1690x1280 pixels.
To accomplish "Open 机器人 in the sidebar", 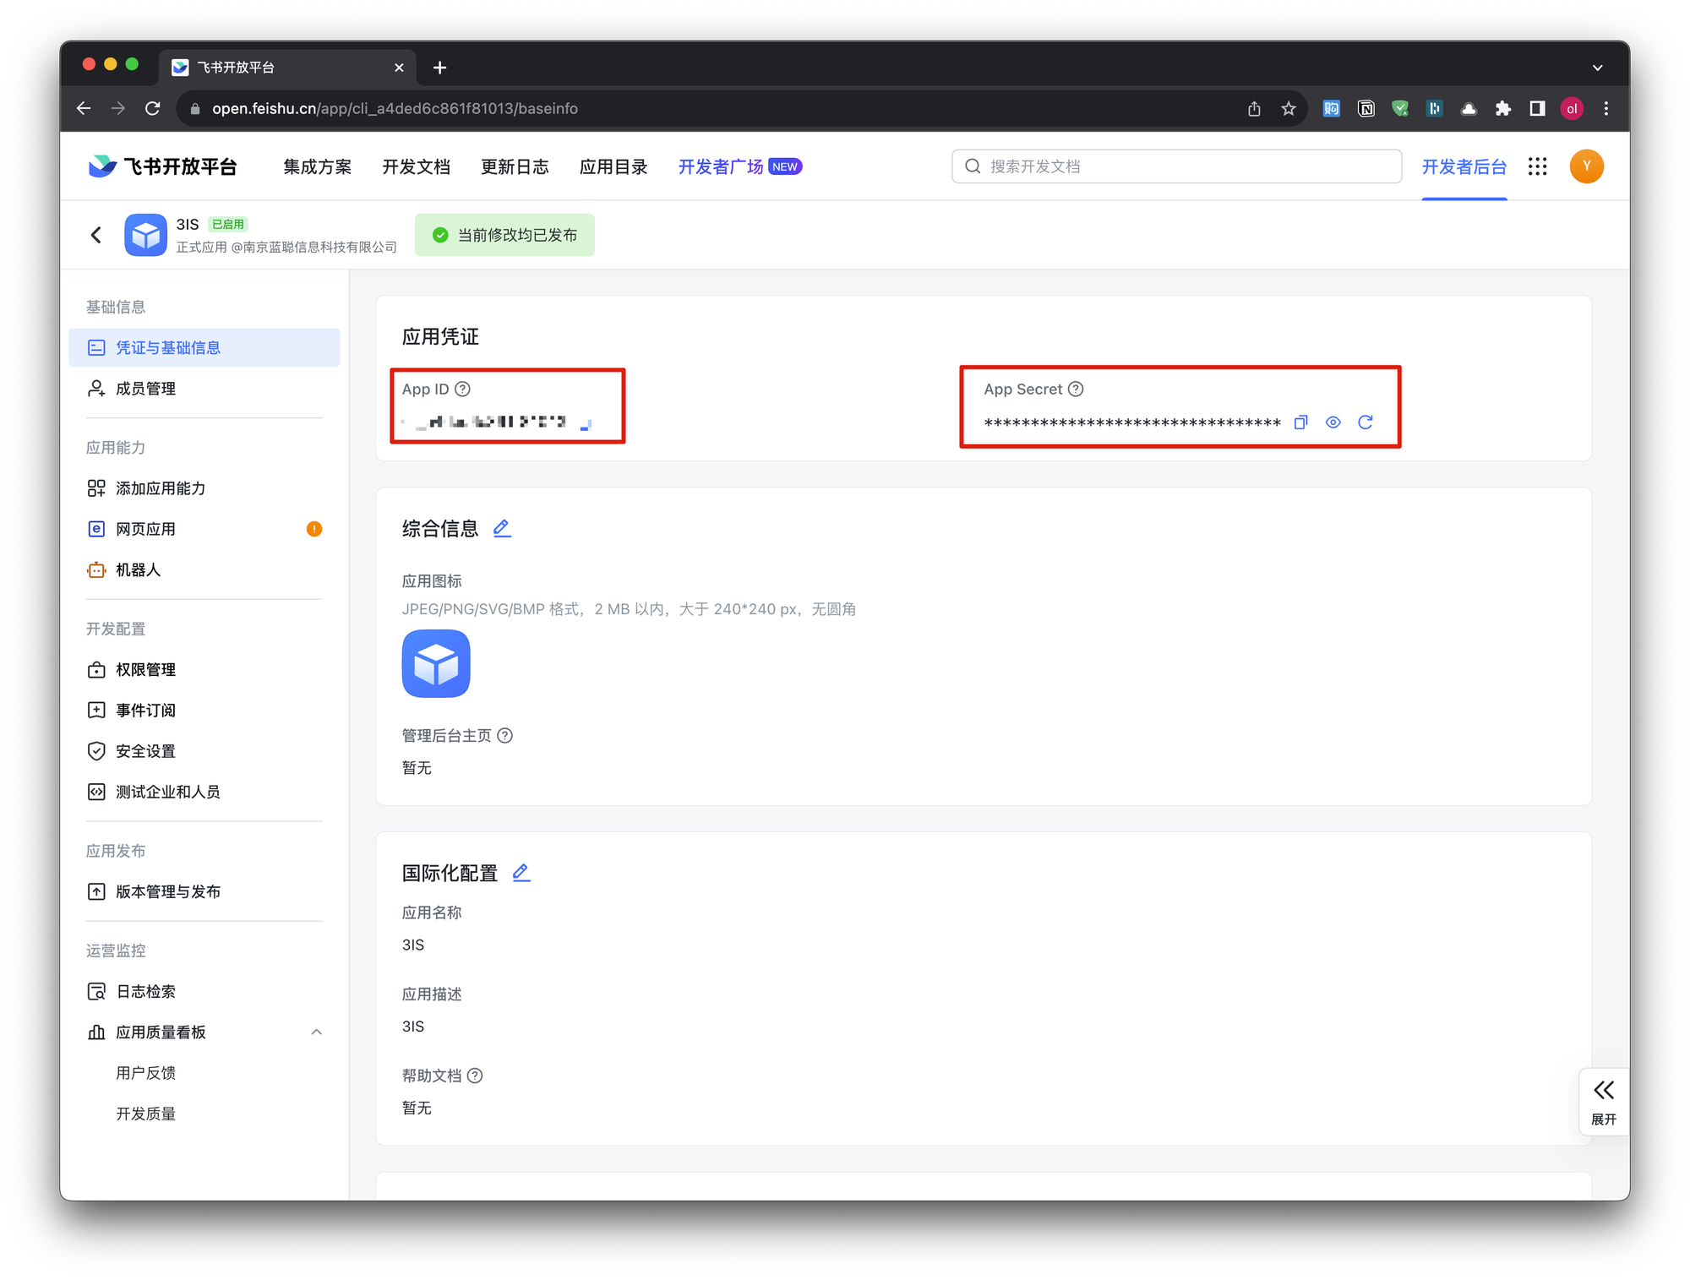I will coord(138,570).
